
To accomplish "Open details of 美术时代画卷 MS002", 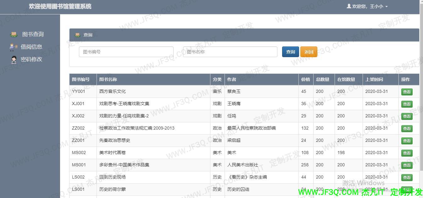I will pyautogui.click(x=407, y=153).
